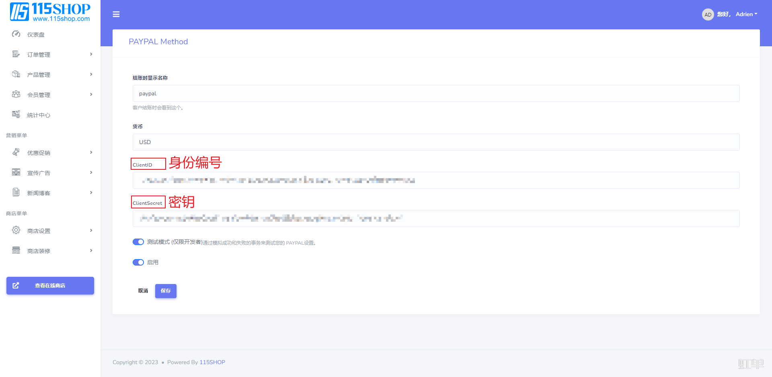Viewport: 772px width, 377px height.
Task: Open the 会员管理 menu item
Action: [x=50, y=95]
